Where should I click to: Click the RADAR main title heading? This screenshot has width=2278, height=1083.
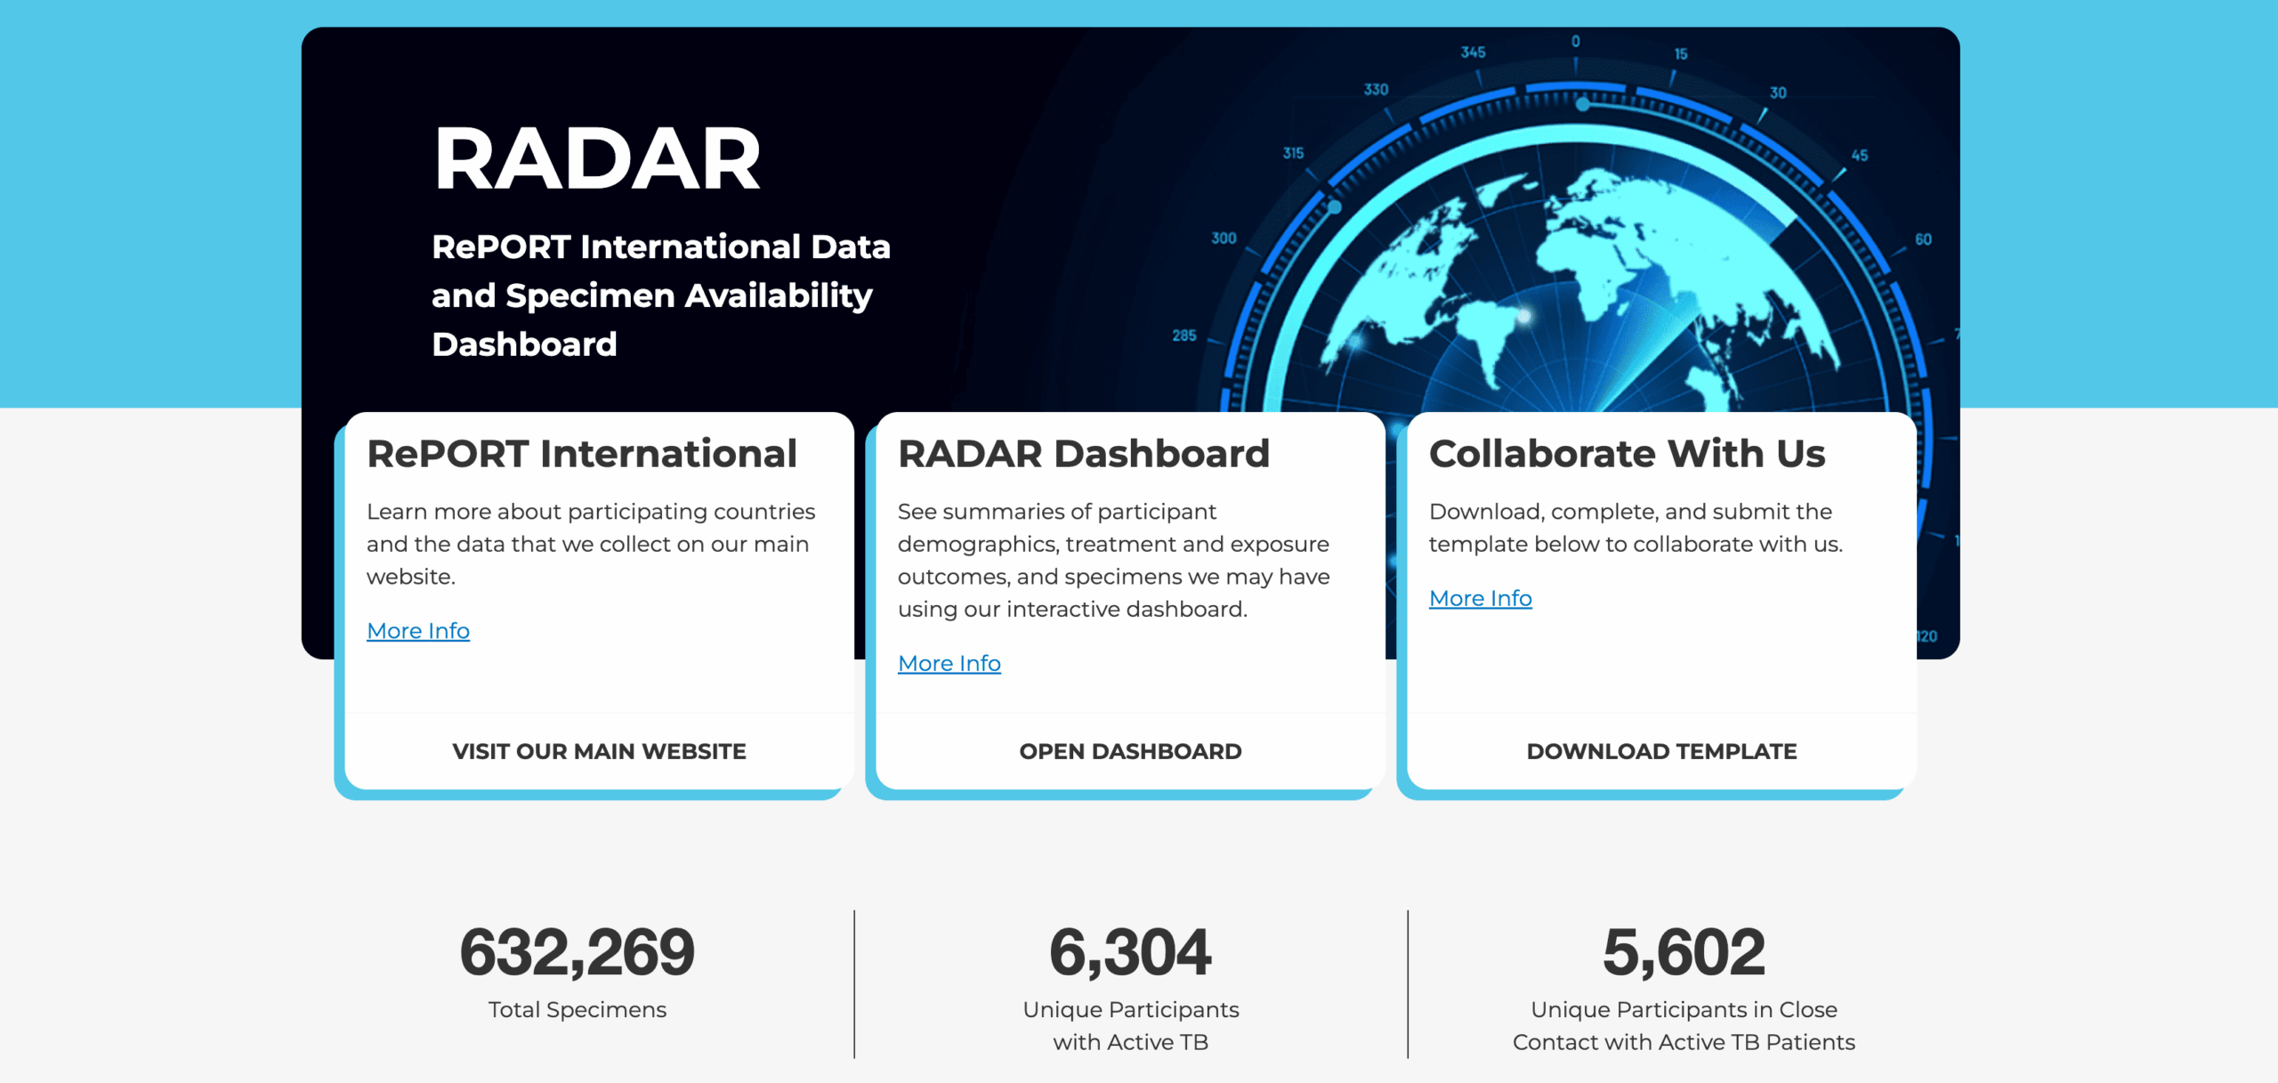point(596,159)
